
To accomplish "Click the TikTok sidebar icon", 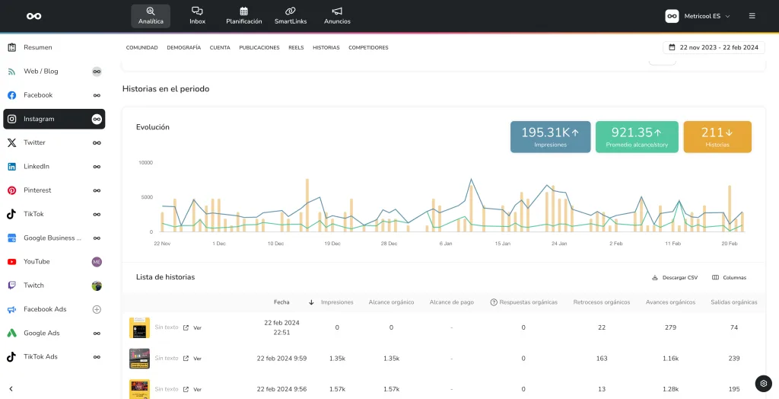I will pyautogui.click(x=12, y=214).
